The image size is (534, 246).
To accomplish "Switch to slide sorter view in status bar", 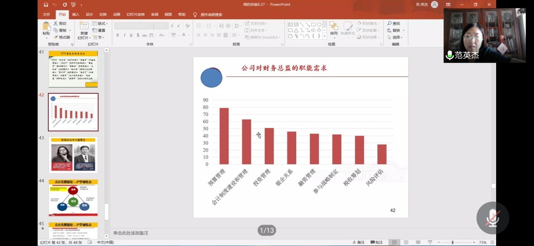I will (x=406, y=243).
